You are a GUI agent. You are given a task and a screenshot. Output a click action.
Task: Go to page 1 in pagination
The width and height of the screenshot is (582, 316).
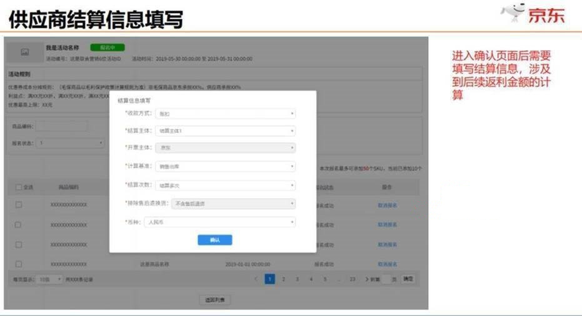[270, 279]
